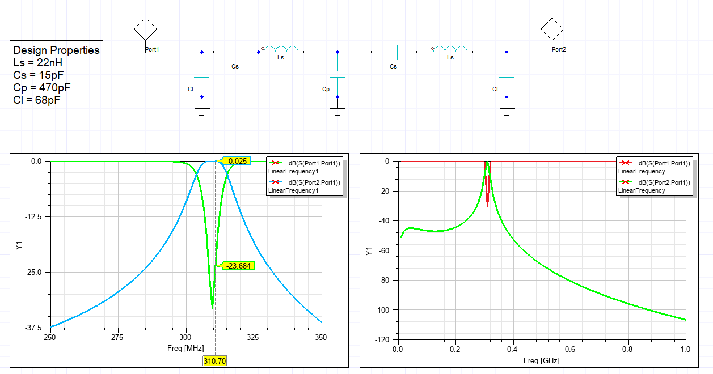This screenshot has height=374, width=713.
Task: Click the 'Freq [GHz]' axis title
Action: (542, 360)
